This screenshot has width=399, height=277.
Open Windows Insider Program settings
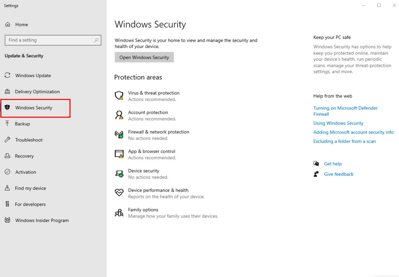point(42,221)
